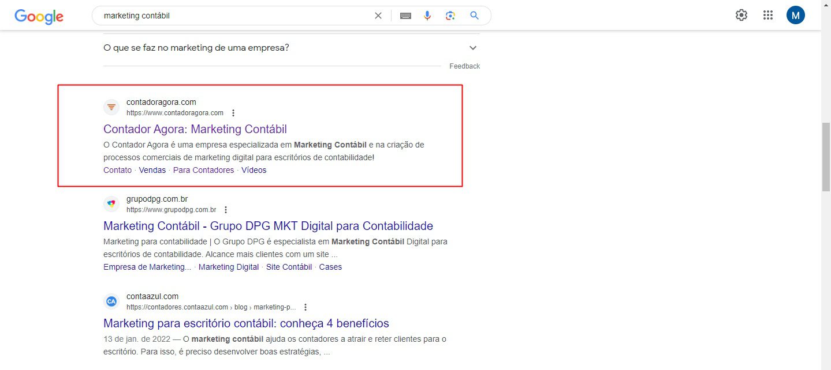Image resolution: width=831 pixels, height=370 pixels.
Task: Click the contaazul.com favicon
Action: (111, 301)
